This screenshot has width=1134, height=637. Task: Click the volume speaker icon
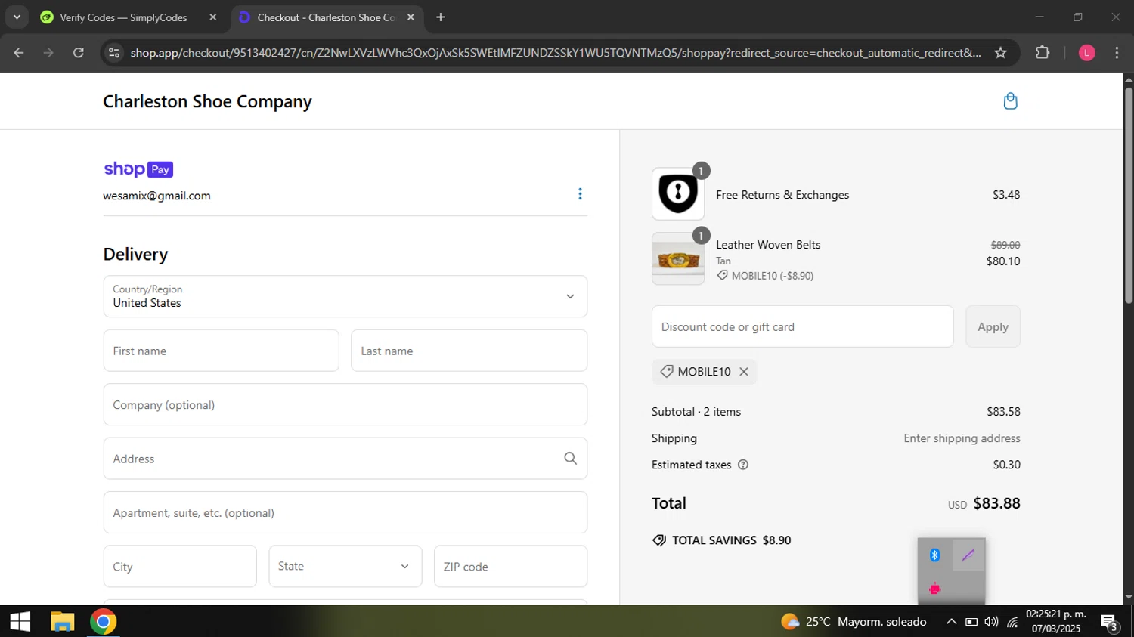pos(991,622)
